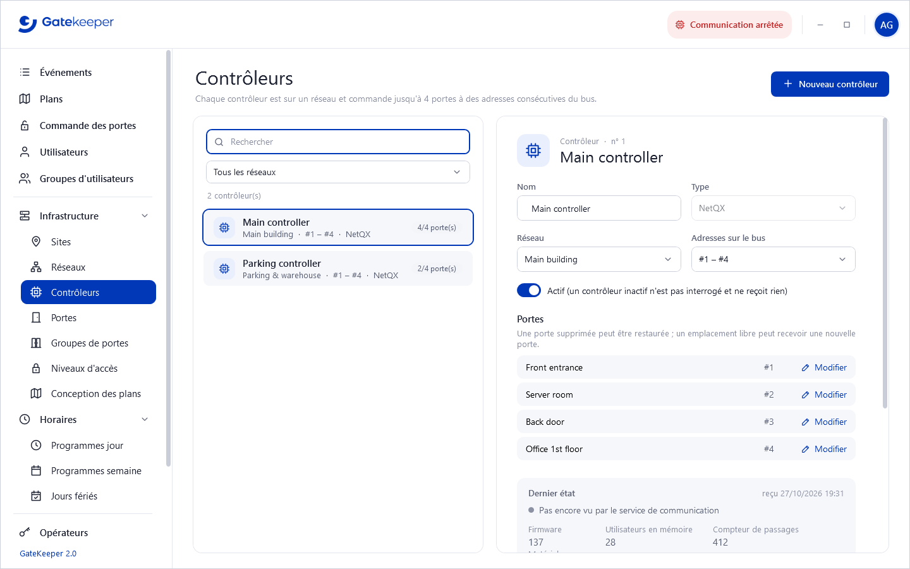Toggle the Actif controller switch

[529, 290]
